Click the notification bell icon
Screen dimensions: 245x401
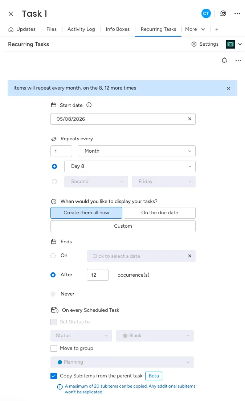click(x=224, y=60)
